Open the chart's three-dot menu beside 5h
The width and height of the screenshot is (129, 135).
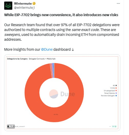pyautogui.click(x=110, y=126)
